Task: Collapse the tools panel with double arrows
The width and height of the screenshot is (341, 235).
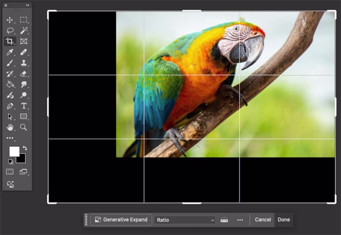Action: (28, 5)
